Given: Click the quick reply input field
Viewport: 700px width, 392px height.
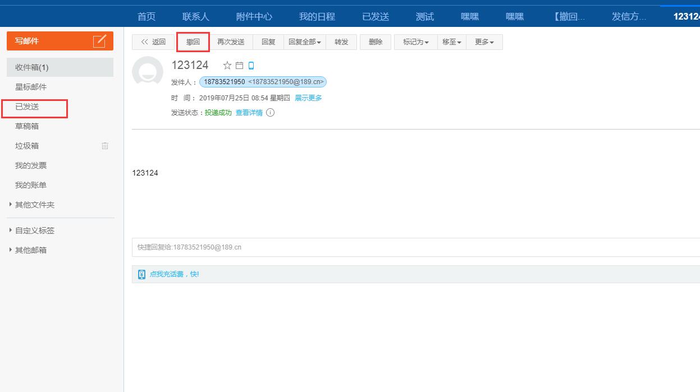Looking at the screenshot, I should click(x=415, y=247).
